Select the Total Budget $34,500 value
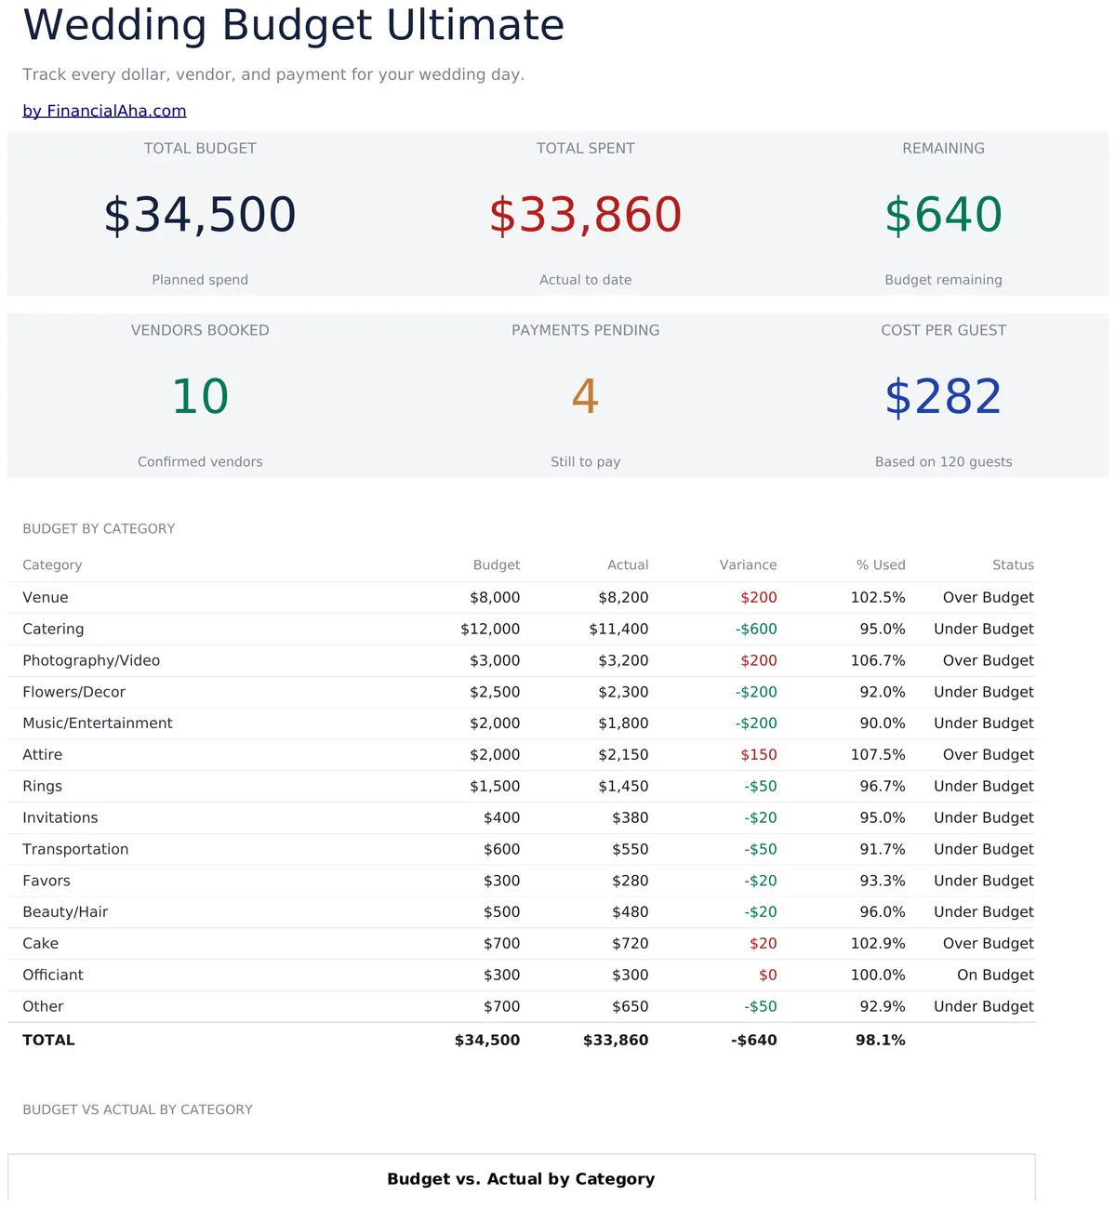This screenshot has width=1116, height=1208. click(200, 215)
